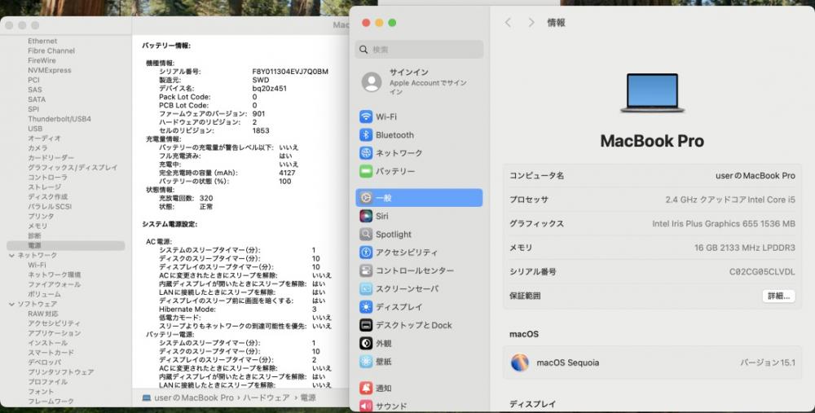Select ネットワーク環境 in System Information sidebar
The height and width of the screenshot is (413, 815).
coord(54,275)
